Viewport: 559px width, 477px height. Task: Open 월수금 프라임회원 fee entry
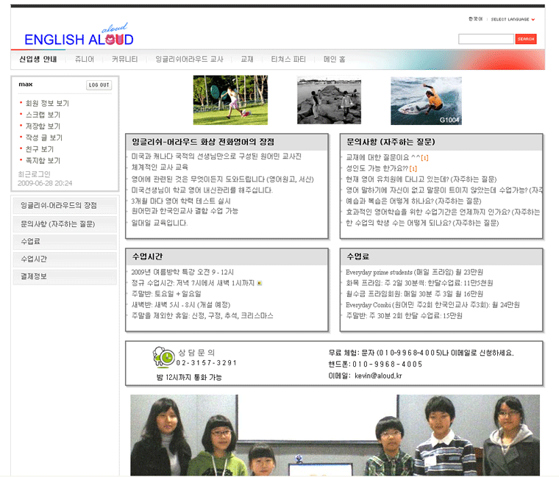click(414, 294)
